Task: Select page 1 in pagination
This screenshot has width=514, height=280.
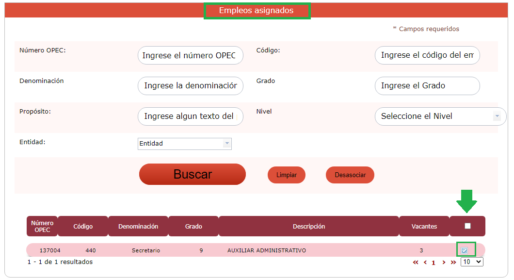Action: pos(434,263)
